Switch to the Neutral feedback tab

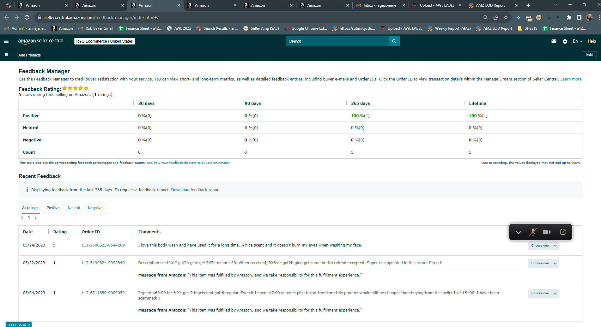click(74, 208)
